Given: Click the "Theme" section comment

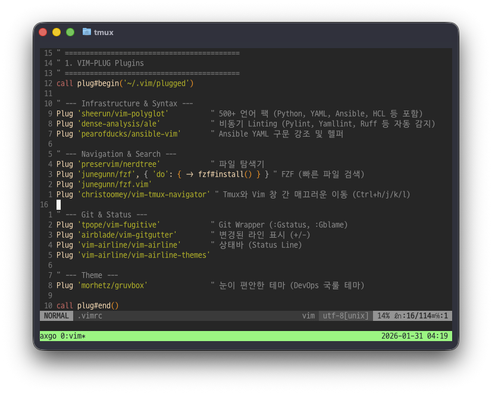Looking at the screenshot, I should click(x=87, y=275).
